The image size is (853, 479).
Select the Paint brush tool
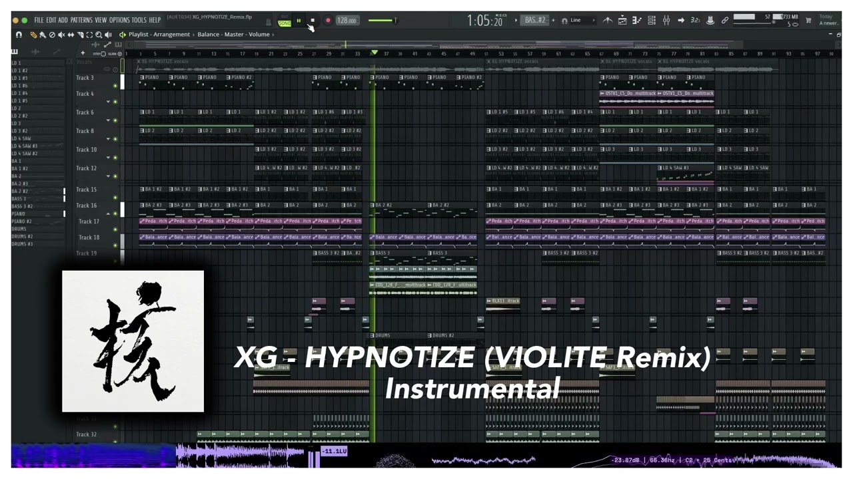tap(43, 35)
